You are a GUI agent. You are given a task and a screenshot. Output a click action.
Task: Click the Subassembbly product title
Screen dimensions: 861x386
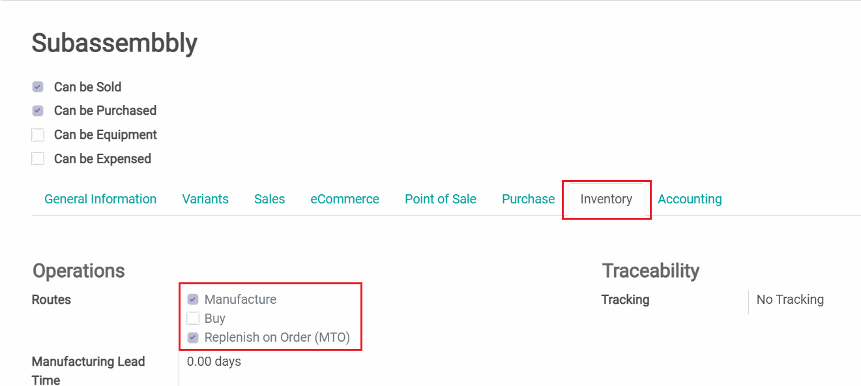(114, 43)
